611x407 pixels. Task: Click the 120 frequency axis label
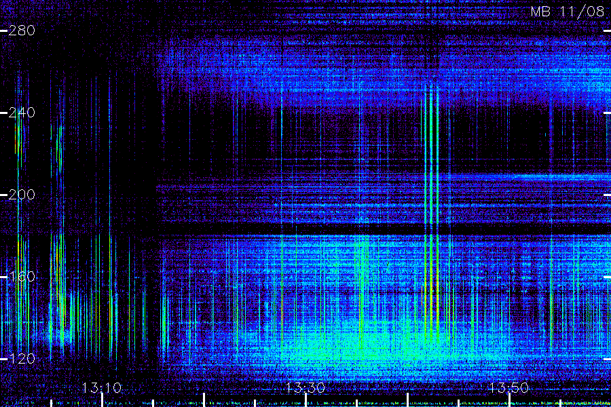coord(22,358)
